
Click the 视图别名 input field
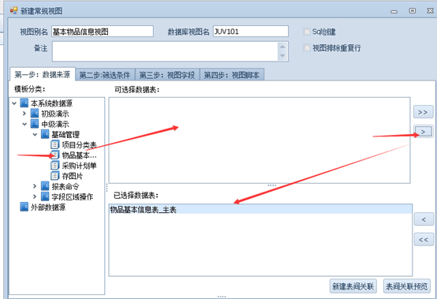click(103, 32)
